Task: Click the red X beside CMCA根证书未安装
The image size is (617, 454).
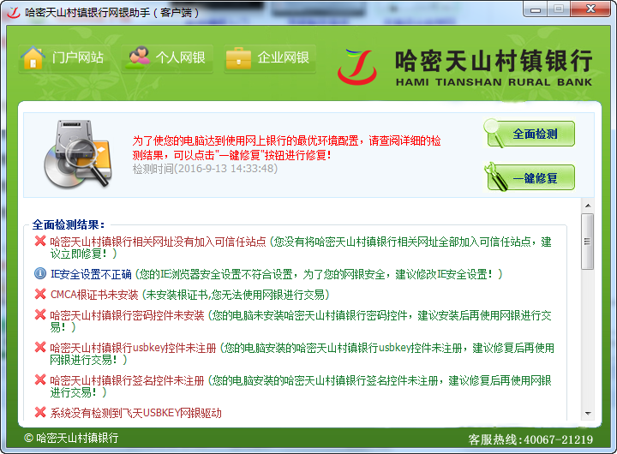Action: (40, 294)
